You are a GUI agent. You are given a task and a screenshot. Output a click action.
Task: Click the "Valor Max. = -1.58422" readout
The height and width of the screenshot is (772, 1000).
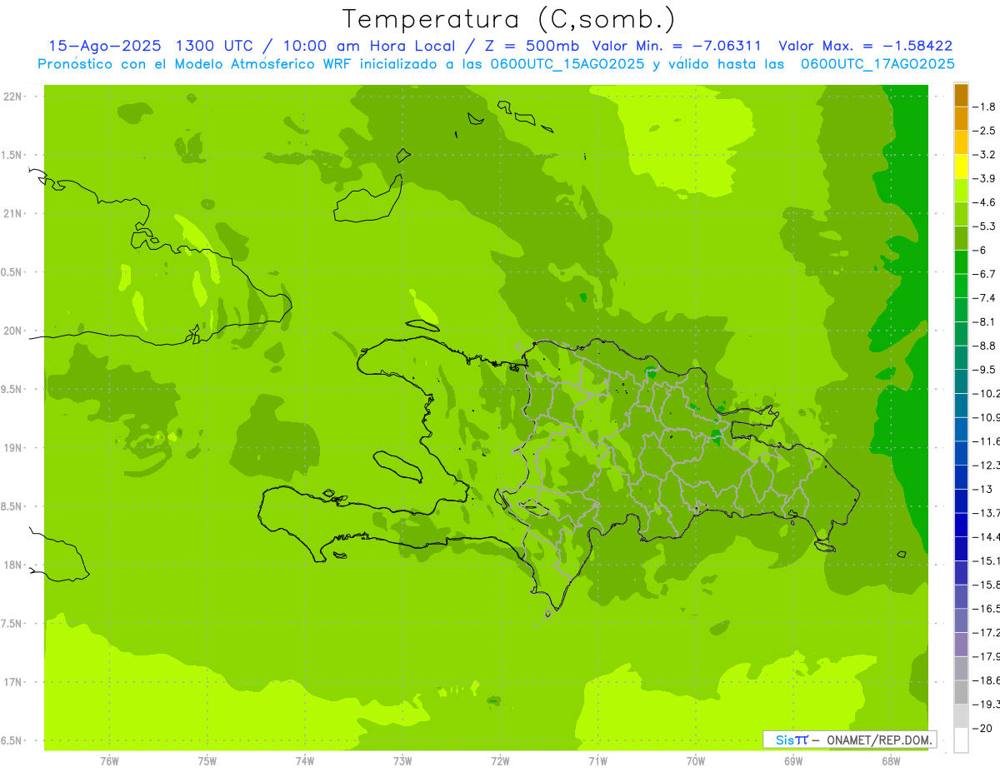865,46
